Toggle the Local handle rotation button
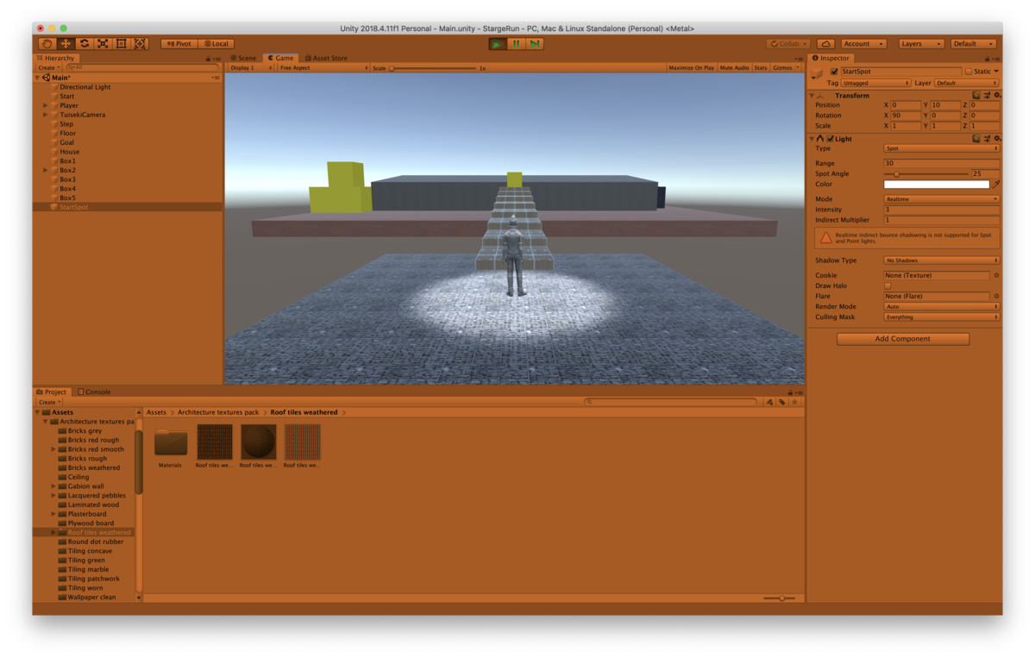Screen dimensions: 1035x658 pyautogui.click(x=216, y=43)
